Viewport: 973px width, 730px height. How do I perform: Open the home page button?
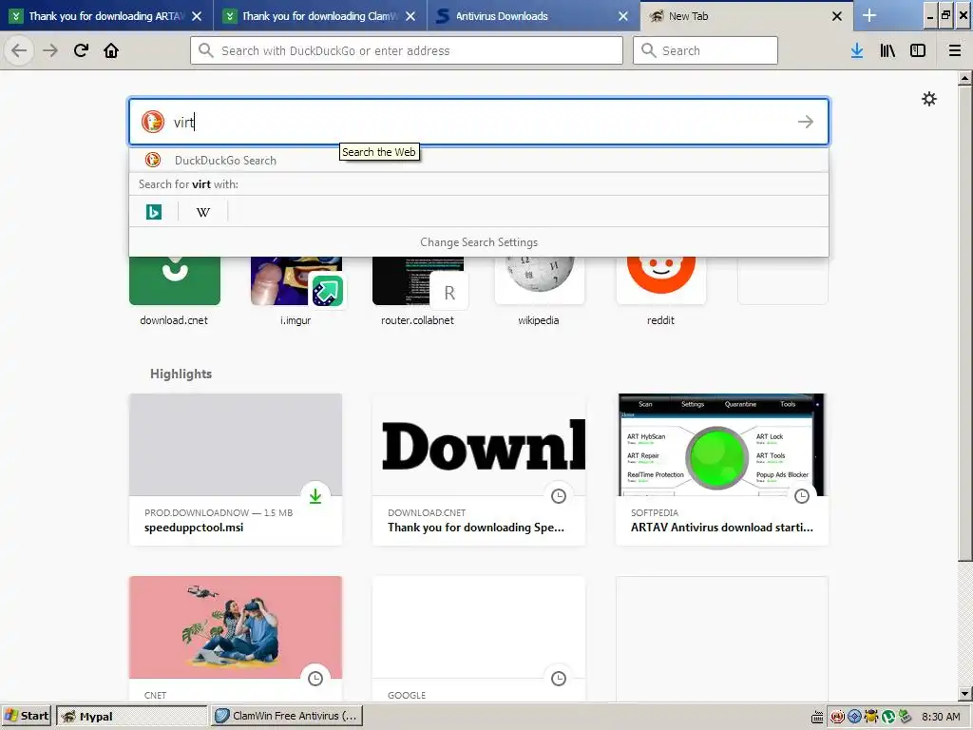click(111, 50)
